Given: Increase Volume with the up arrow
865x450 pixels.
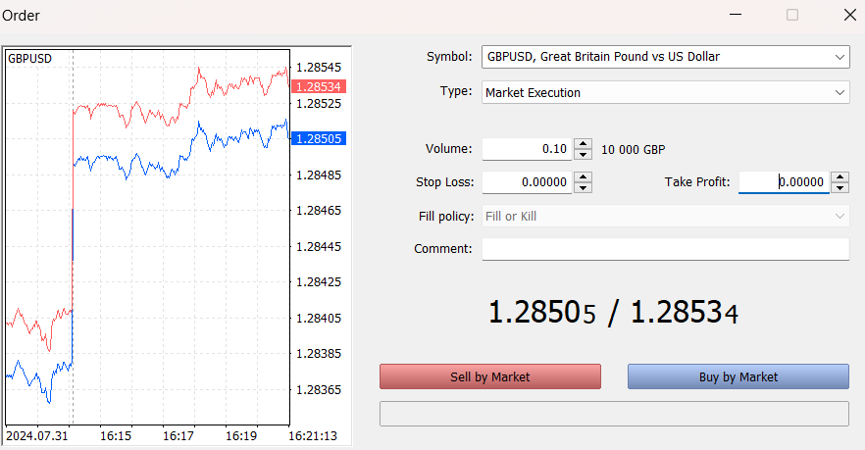Looking at the screenshot, I should click(x=584, y=144).
